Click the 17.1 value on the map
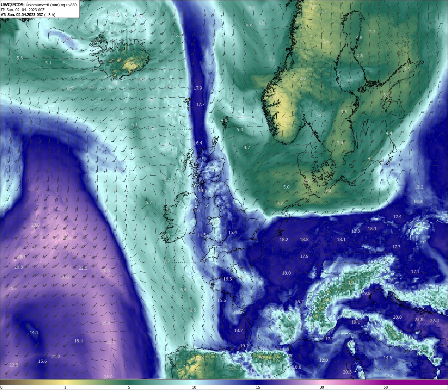The width and height of the screenshot is (448, 390). point(415,271)
